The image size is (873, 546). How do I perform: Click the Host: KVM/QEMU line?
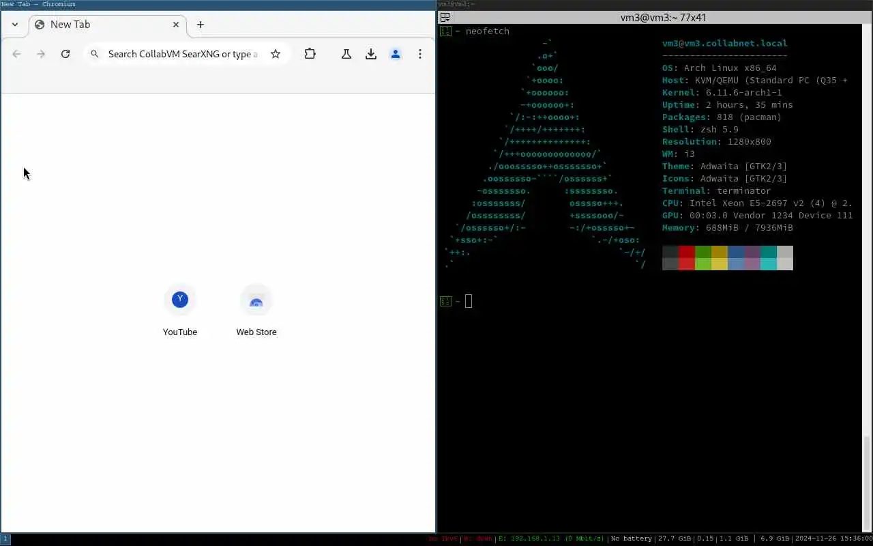(755, 81)
